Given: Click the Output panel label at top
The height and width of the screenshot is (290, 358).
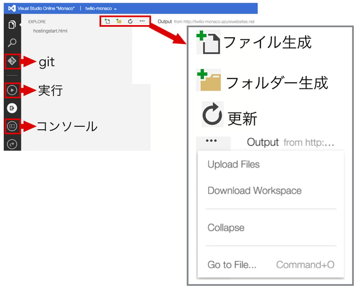Looking at the screenshot, I should click(x=165, y=21).
